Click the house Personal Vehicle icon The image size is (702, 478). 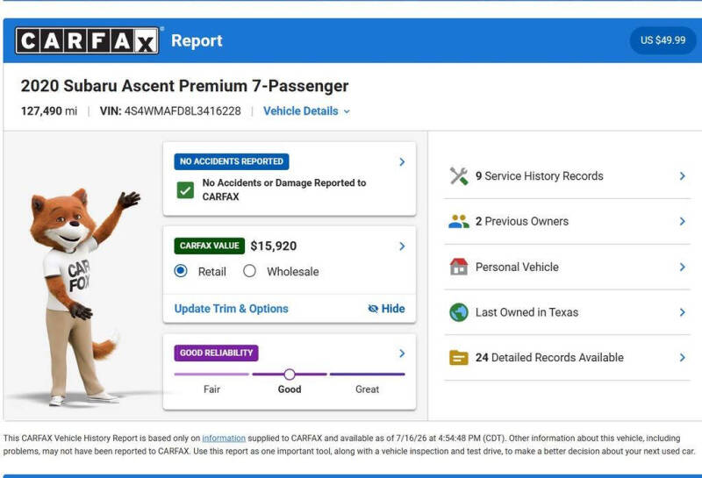tap(459, 267)
